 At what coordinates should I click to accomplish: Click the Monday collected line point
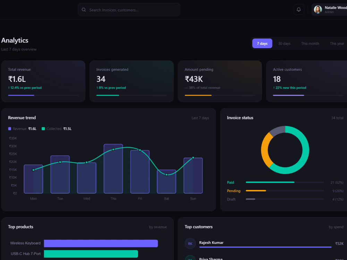click(33, 170)
